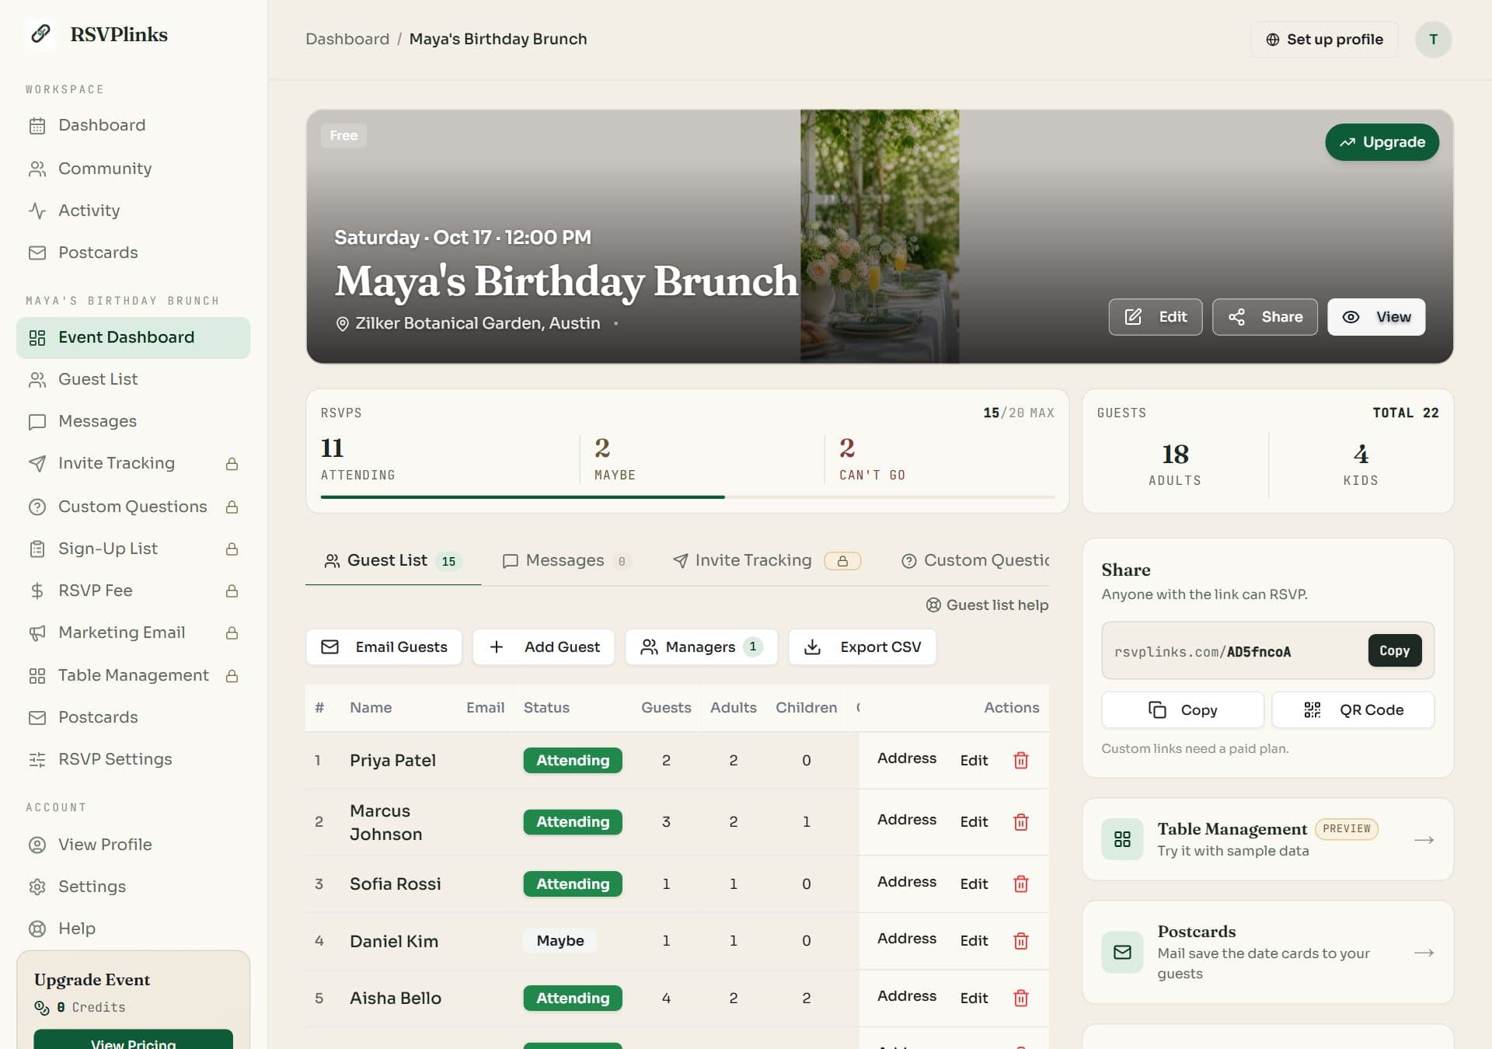Screen dimensions: 1492x1049
Task: Click Email Guests button
Action: [x=384, y=647]
